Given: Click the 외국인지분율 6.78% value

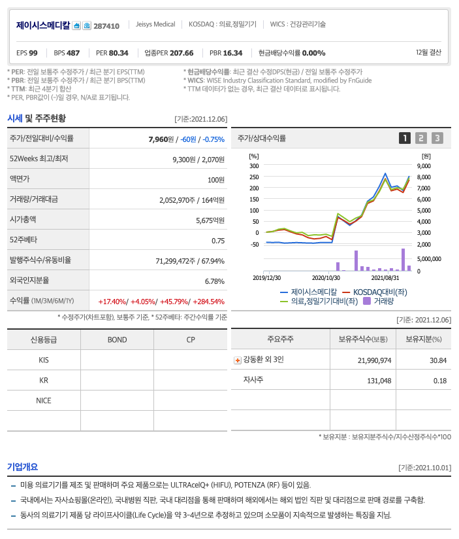Looking at the screenshot, I should coord(214,281).
